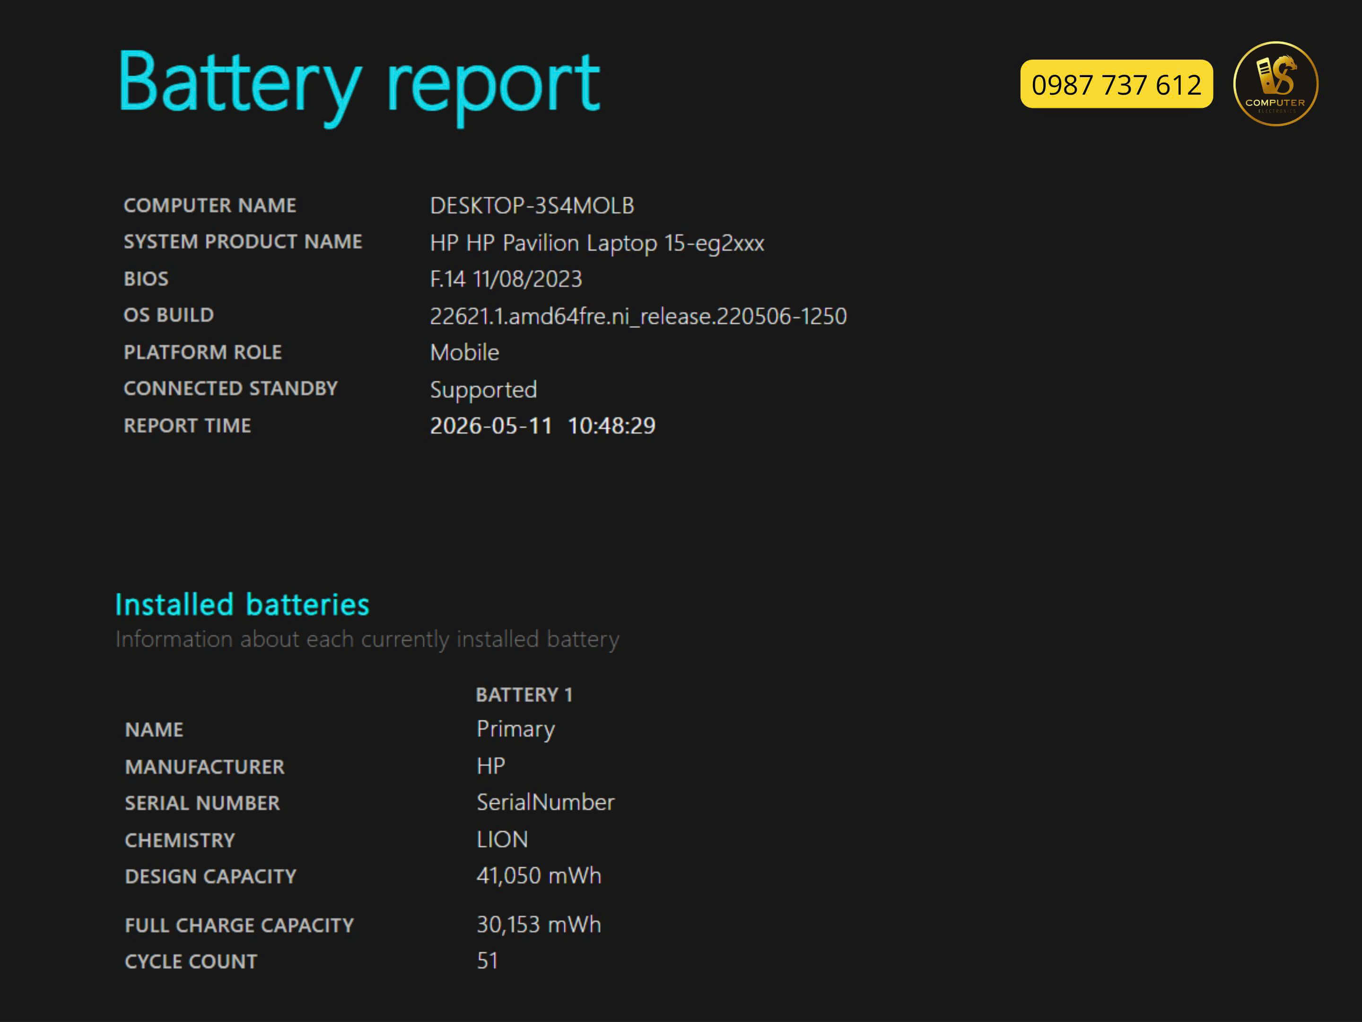Select the 30,153 mWh full charge value

pos(539,925)
